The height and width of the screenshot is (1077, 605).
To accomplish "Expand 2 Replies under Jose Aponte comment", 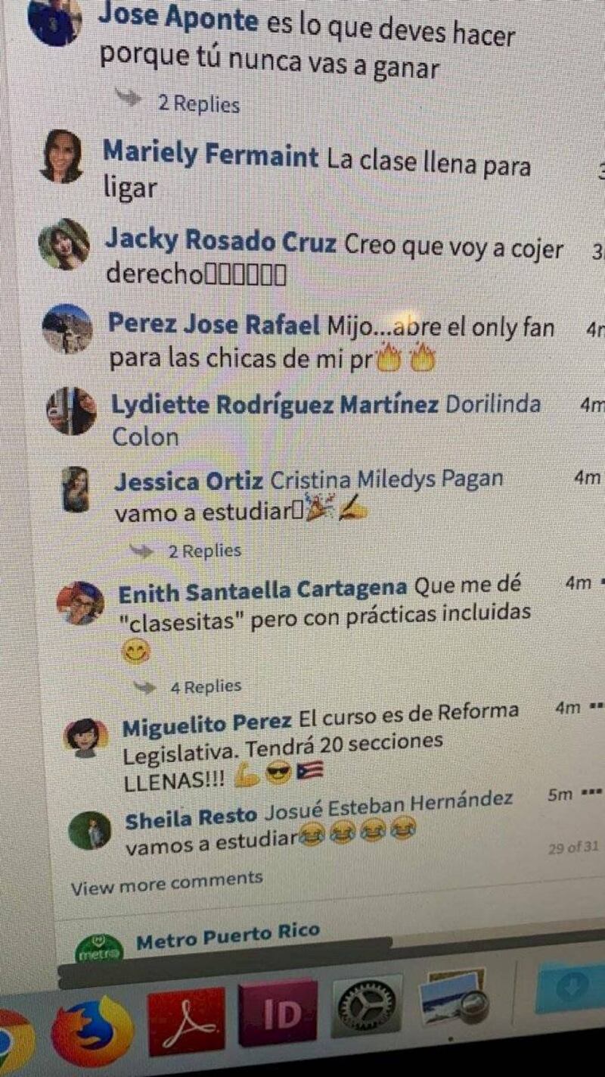I will pos(198,104).
